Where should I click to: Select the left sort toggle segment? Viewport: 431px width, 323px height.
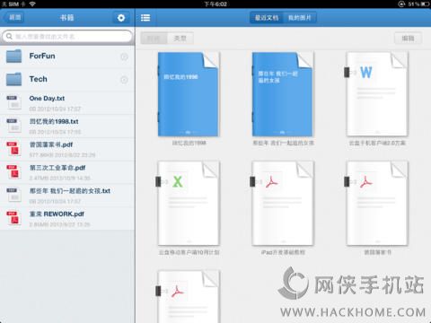pos(154,39)
